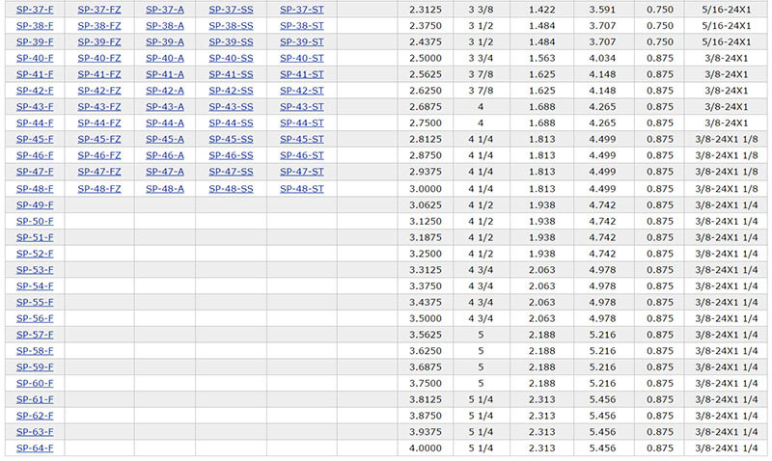Select the SP-48-FZ link
Screen dimensions: 772x461
point(99,189)
